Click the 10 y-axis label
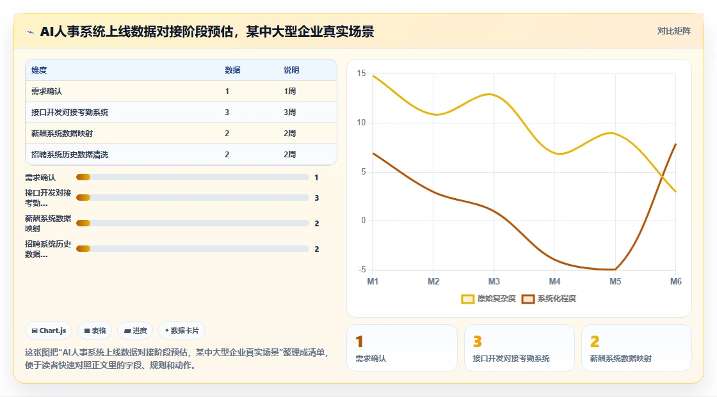Viewport: 717px width, 397px height. tap(361, 123)
